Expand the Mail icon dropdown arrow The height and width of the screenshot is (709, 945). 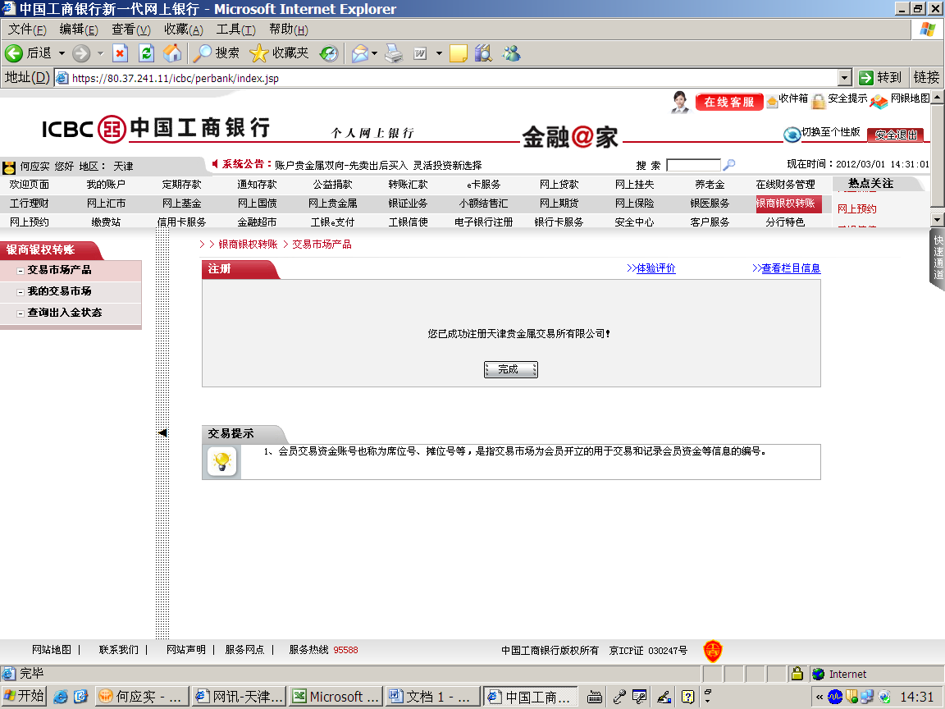[374, 53]
